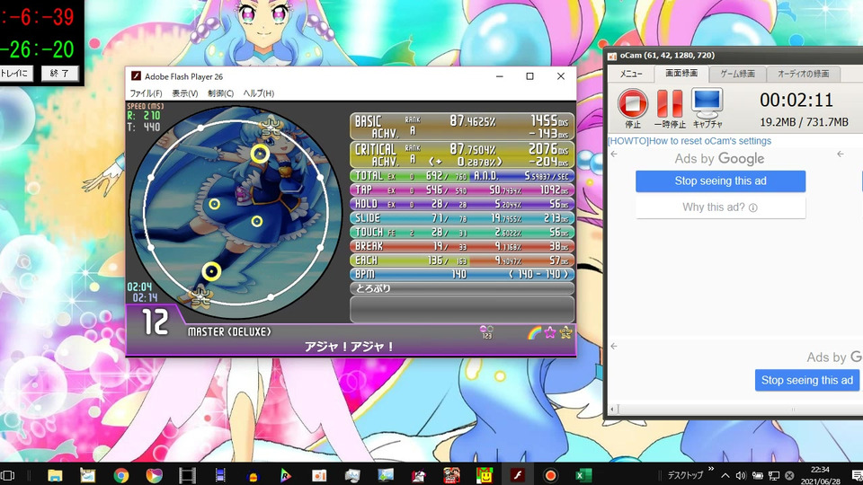Image resolution: width=863 pixels, height=485 pixels.
Task: Open the film strip video app on the taskbar
Action: 187,476
